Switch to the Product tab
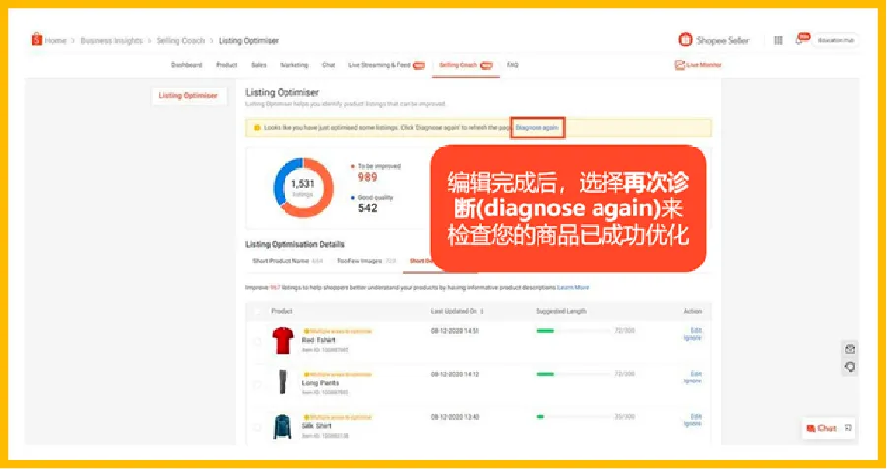 (x=226, y=65)
